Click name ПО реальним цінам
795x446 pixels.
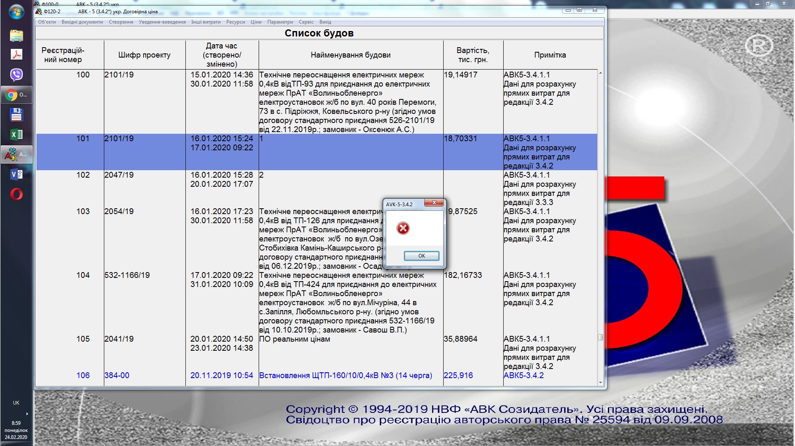(295, 339)
